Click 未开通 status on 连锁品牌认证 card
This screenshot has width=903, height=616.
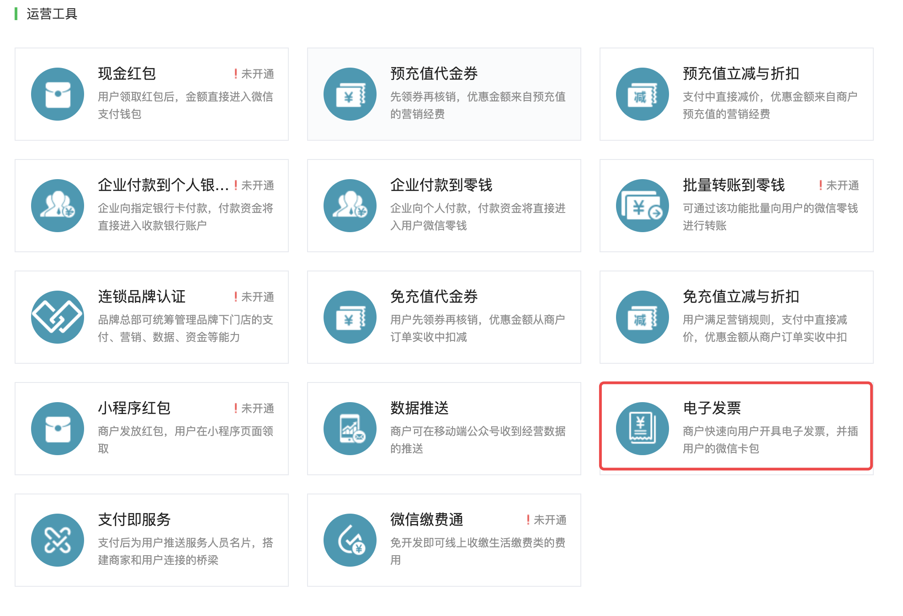257,297
